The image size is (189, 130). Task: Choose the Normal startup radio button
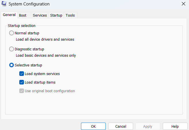[x=12, y=33]
